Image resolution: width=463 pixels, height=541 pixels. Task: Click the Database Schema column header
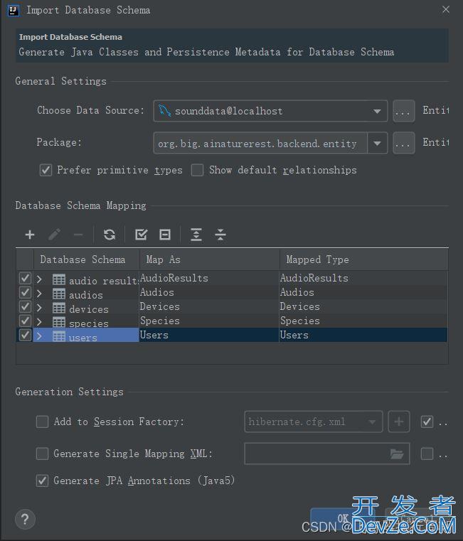coord(86,259)
